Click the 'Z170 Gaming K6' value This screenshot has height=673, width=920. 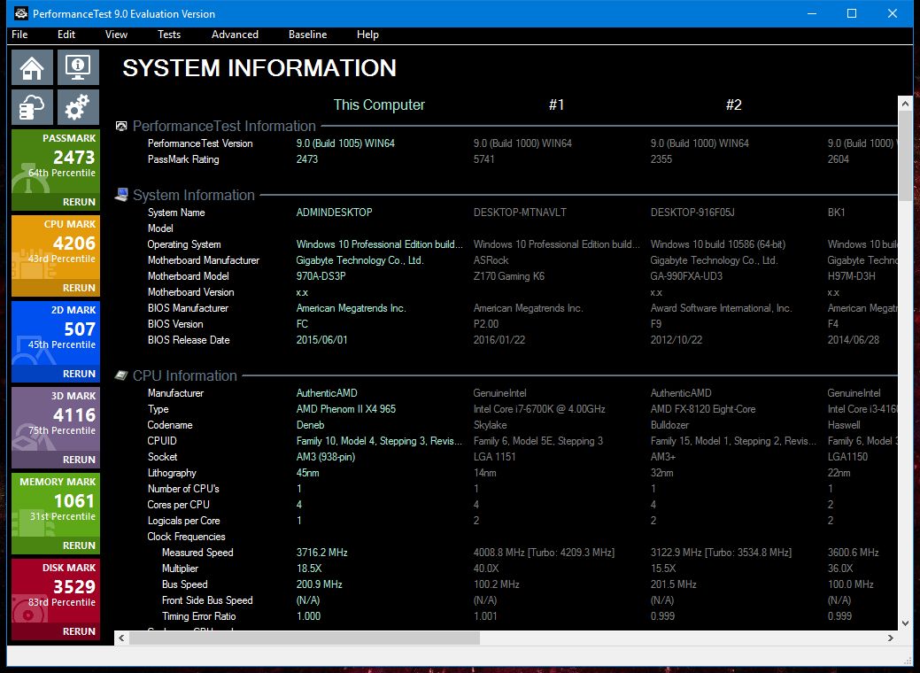[508, 275]
